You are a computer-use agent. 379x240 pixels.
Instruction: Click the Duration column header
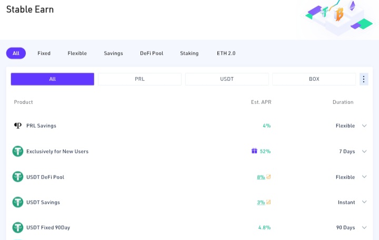pyautogui.click(x=343, y=102)
